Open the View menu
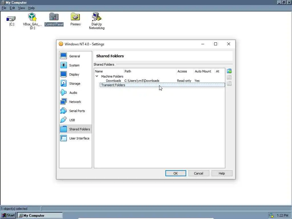The width and height of the screenshot is (292, 219). coord(21,8)
